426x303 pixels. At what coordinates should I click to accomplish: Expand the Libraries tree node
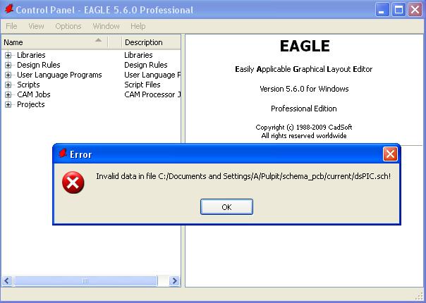(8, 56)
